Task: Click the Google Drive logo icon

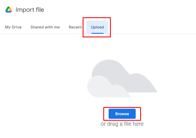Action: tap(9, 10)
